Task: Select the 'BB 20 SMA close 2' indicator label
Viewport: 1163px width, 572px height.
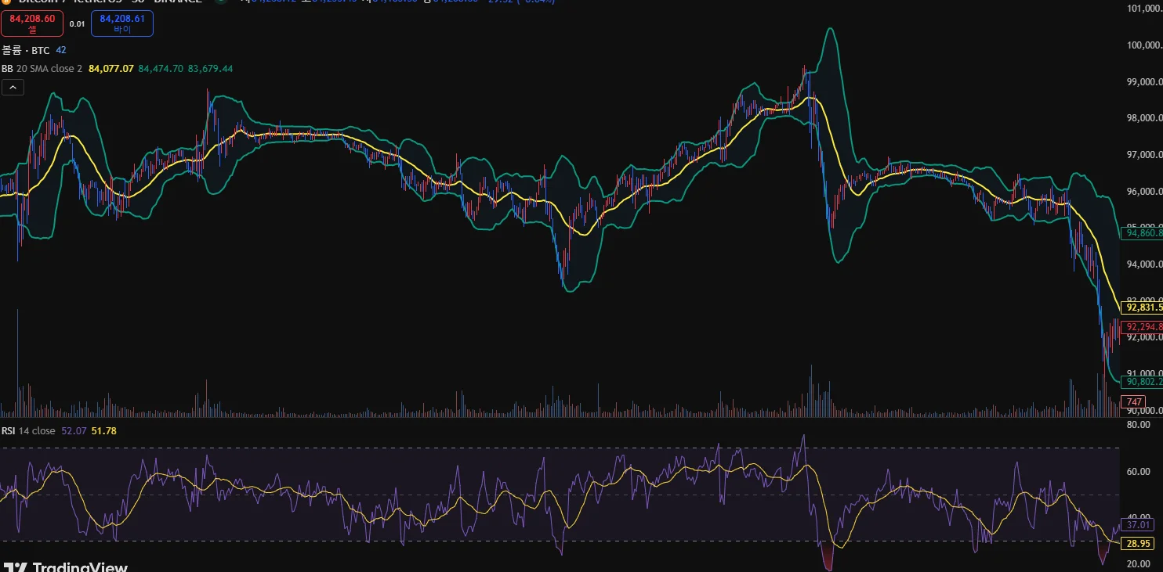Action: click(42, 69)
